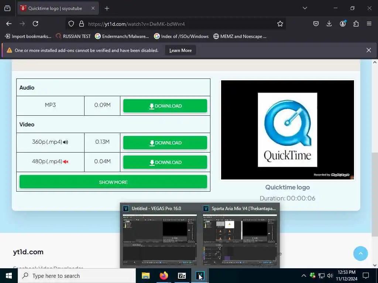View site security padlock info

click(82, 24)
